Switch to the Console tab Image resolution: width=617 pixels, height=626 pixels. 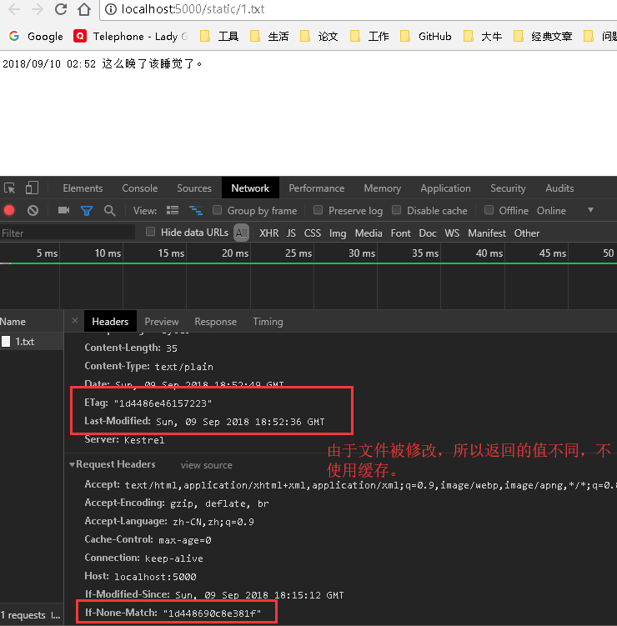(x=139, y=188)
